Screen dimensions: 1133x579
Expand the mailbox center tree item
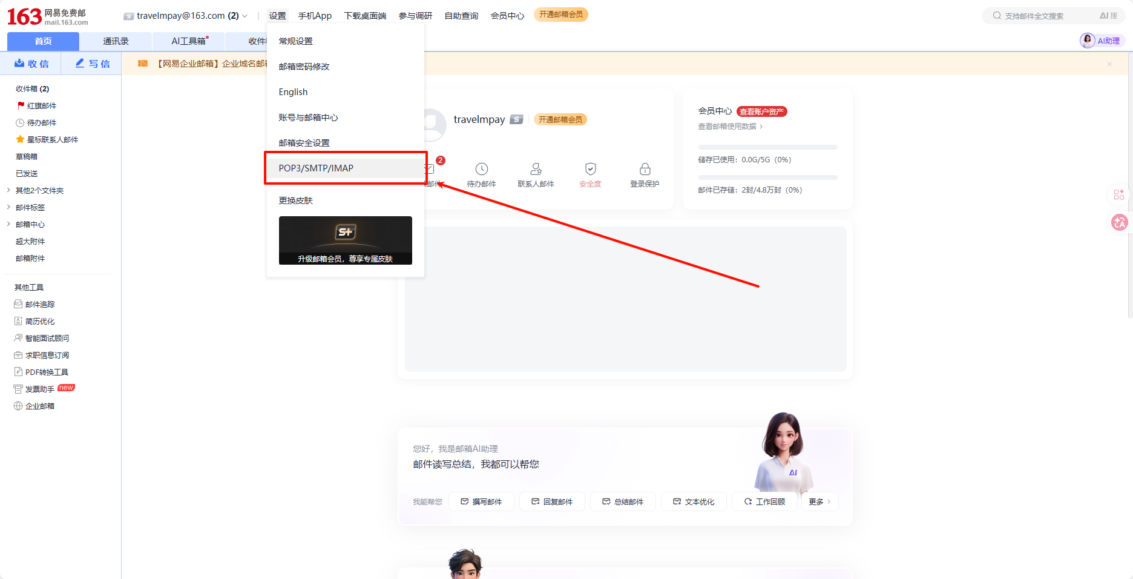point(8,224)
